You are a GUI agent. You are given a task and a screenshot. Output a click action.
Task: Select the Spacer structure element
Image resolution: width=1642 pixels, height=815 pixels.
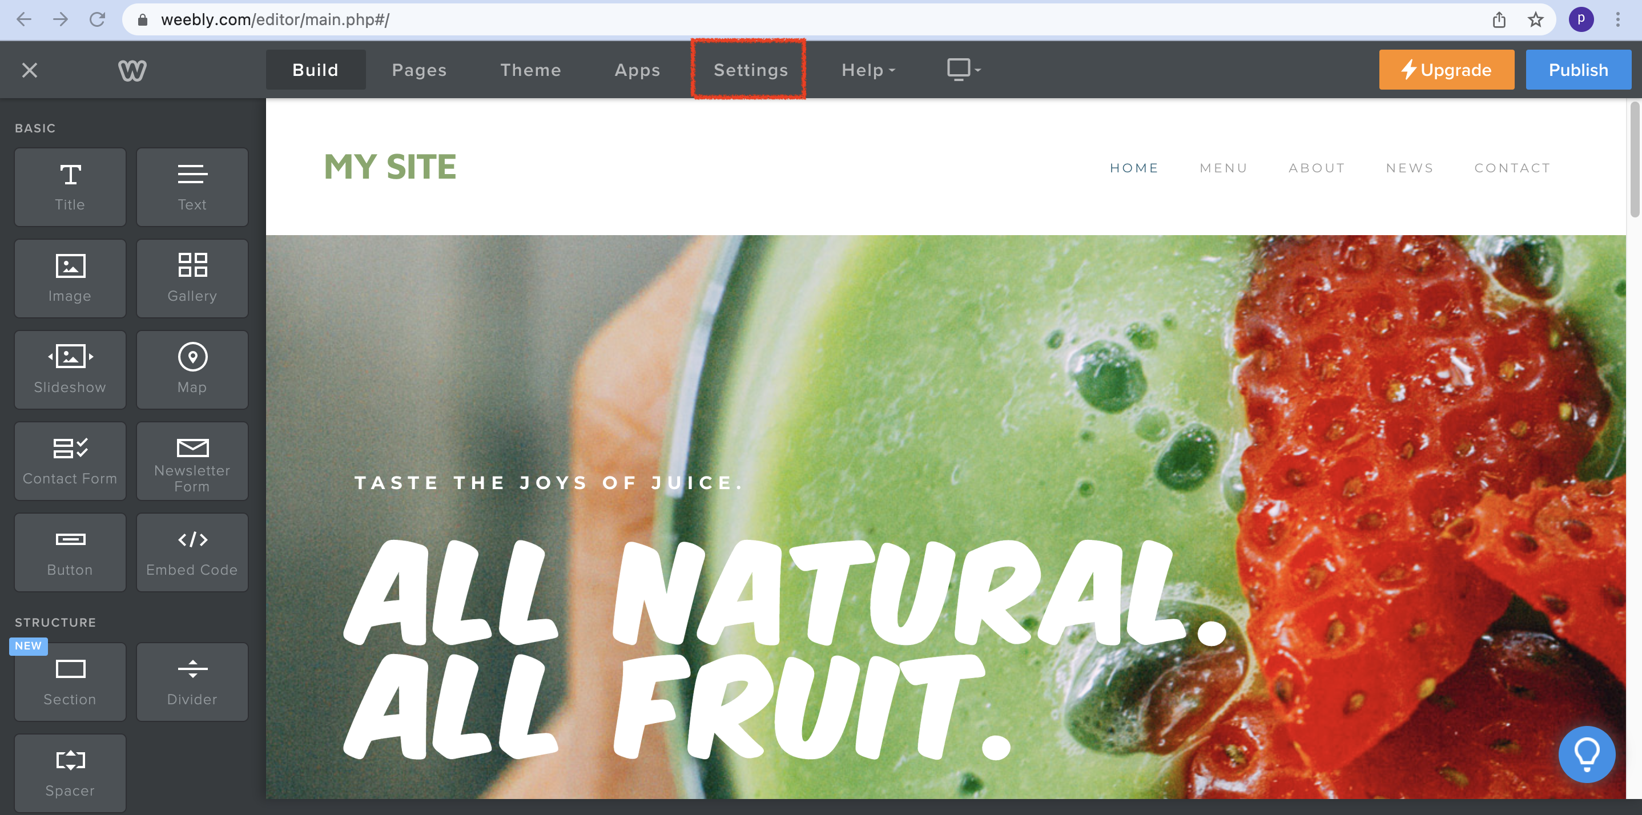(70, 773)
